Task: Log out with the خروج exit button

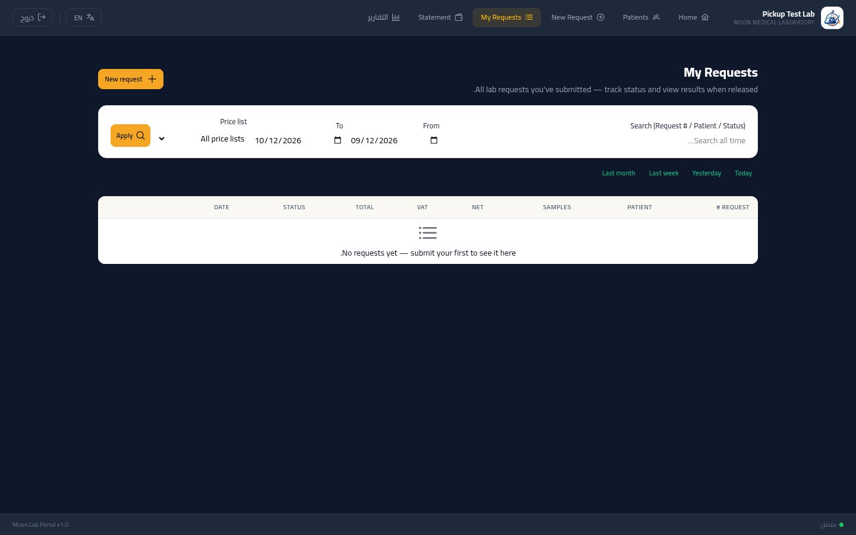Action: coord(33,18)
